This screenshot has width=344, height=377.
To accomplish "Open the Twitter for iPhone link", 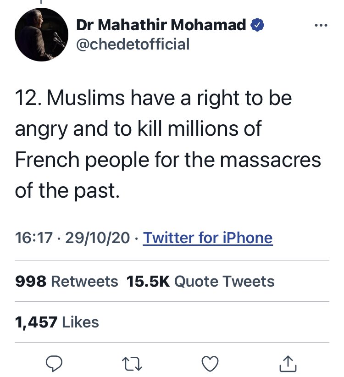I will coord(208,238).
